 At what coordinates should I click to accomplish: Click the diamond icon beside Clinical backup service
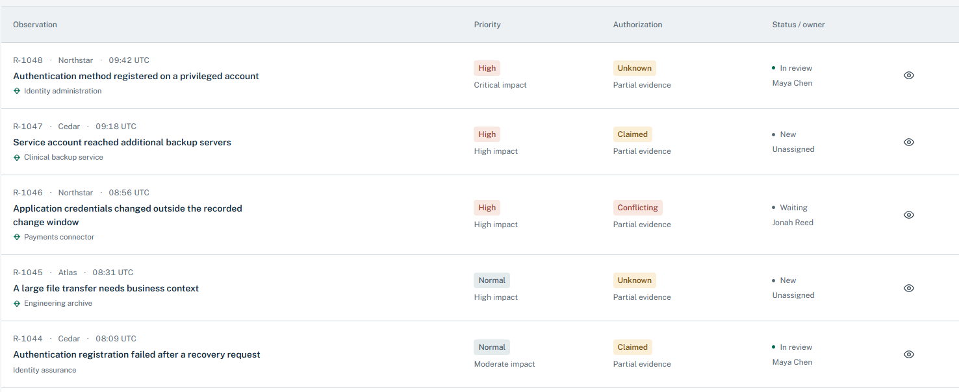click(x=17, y=158)
